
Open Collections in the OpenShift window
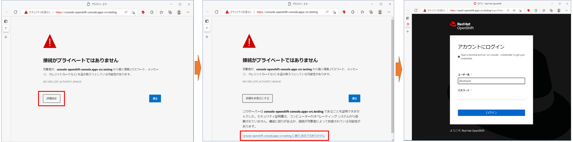(x=551, y=10)
